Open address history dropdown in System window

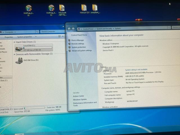click(x=166, y=28)
